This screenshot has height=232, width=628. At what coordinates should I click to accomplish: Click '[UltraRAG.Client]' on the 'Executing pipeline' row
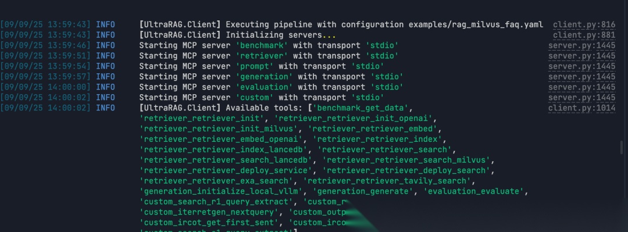(x=180, y=25)
